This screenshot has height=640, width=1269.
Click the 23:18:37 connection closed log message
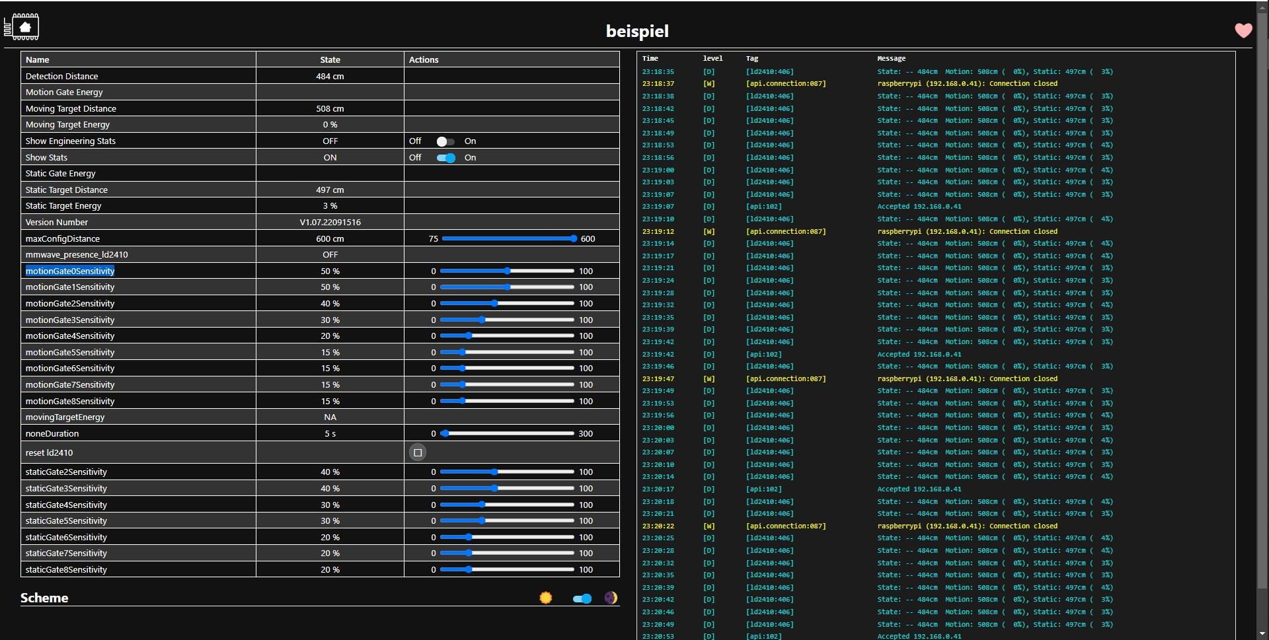point(967,84)
